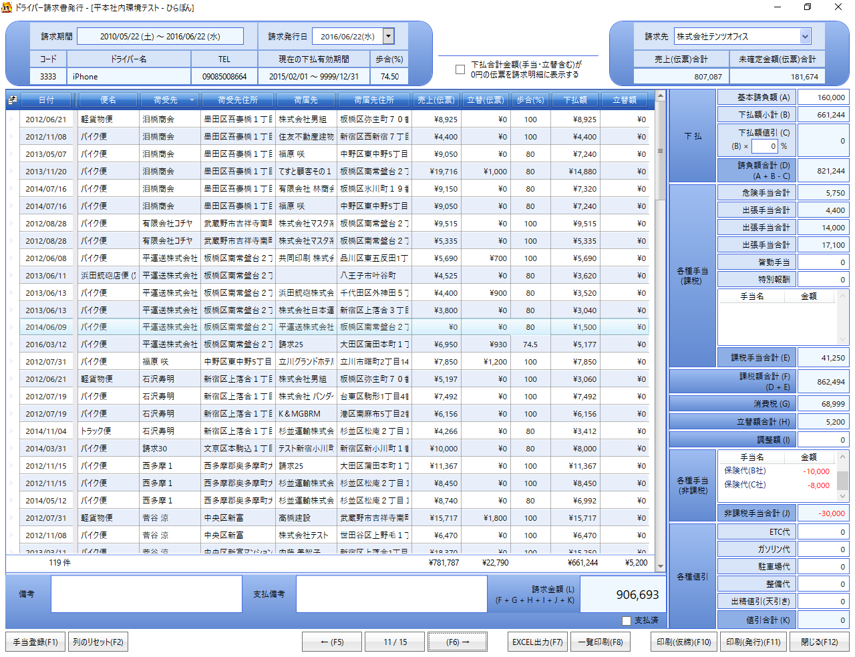Image resolution: width=855 pixels, height=657 pixels.
Task: Click row indicator arrow for 2012/06/21 row
Action: click(x=11, y=120)
